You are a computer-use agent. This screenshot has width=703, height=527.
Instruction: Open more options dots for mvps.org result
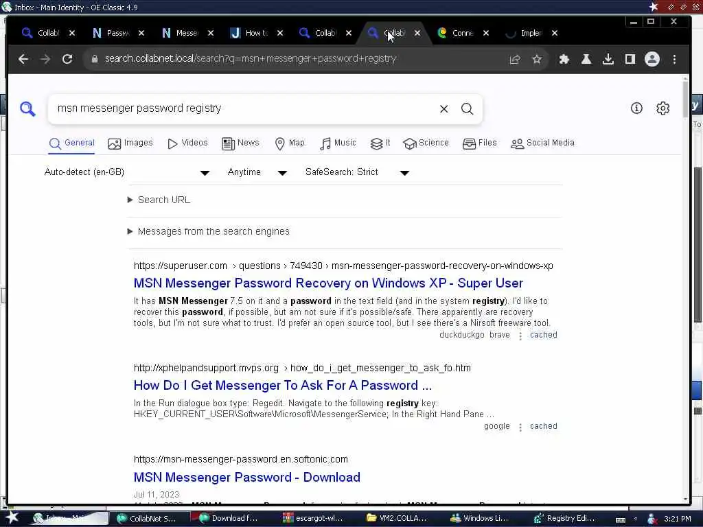[x=520, y=427]
